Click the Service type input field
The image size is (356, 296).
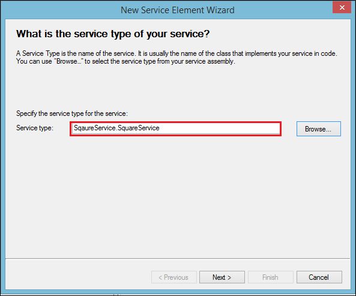[176, 128]
